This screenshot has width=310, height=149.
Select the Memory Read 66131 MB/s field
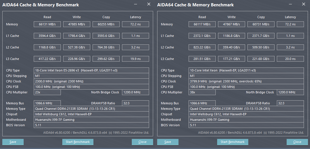47,24
